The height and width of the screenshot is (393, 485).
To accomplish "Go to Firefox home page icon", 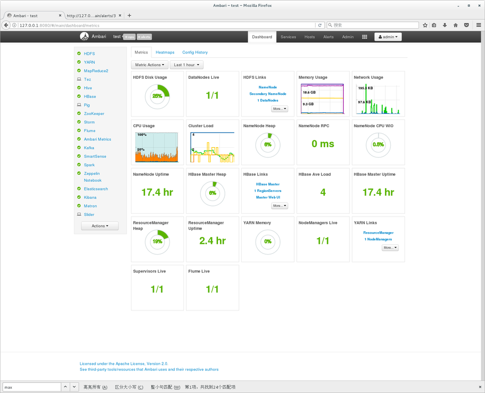I will pyautogui.click(x=455, y=25).
